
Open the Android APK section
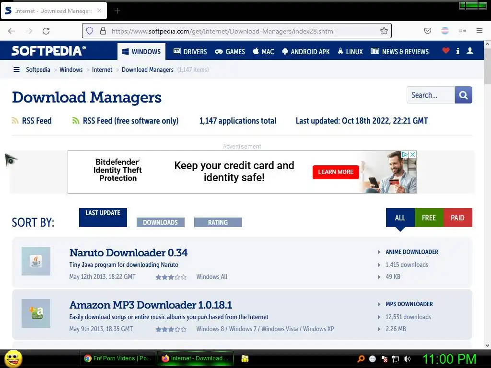[x=305, y=52]
